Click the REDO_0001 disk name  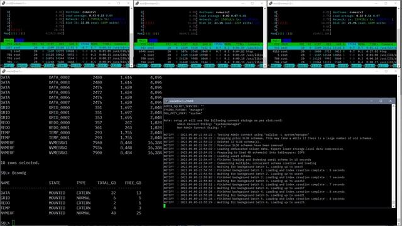pyautogui.click(x=59, y=127)
